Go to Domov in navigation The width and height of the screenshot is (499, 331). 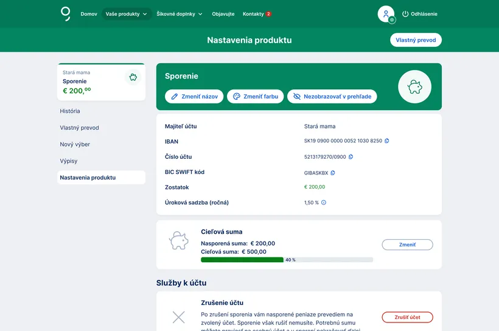89,14
